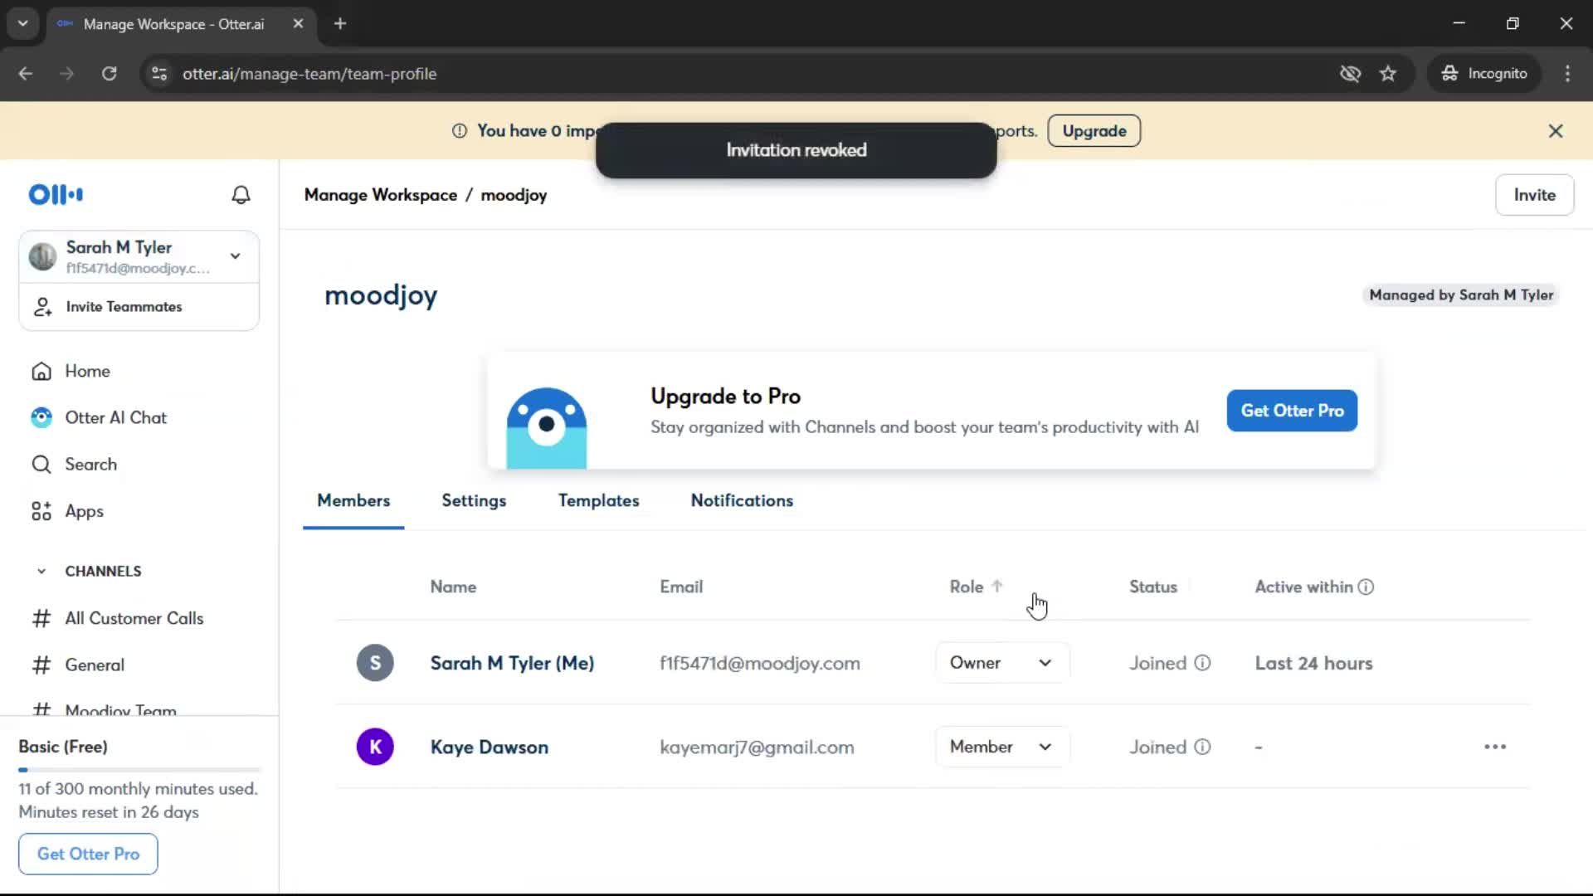The width and height of the screenshot is (1593, 896).
Task: Collapse the CHANNELS section
Action: [x=41, y=572]
